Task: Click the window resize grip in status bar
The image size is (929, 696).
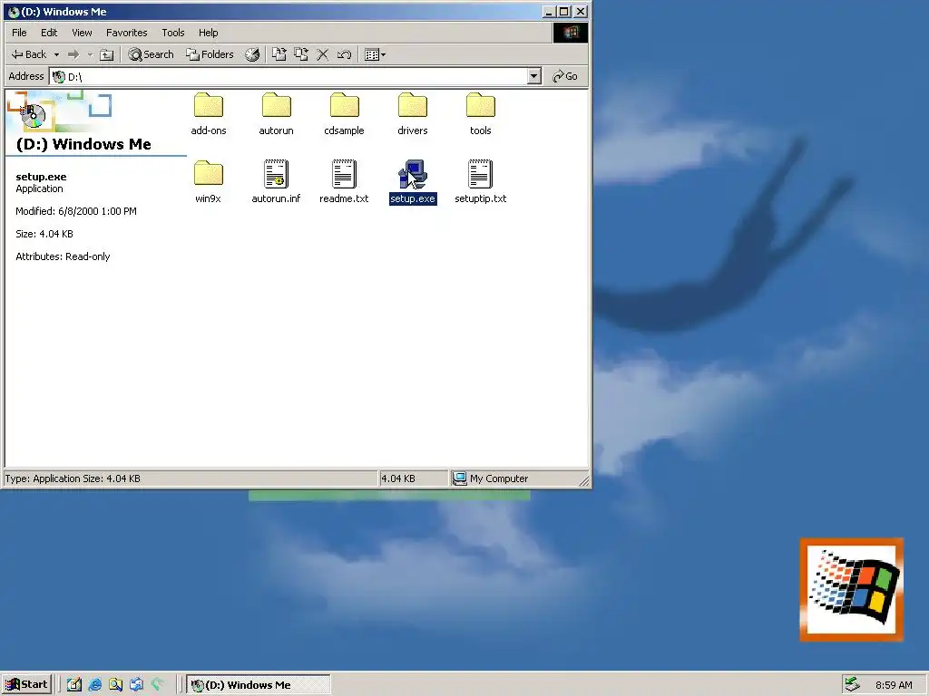Action: (584, 481)
